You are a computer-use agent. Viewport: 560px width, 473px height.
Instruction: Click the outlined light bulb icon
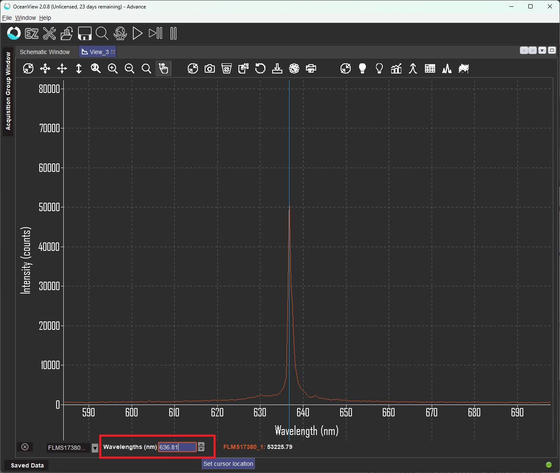pyautogui.click(x=379, y=68)
